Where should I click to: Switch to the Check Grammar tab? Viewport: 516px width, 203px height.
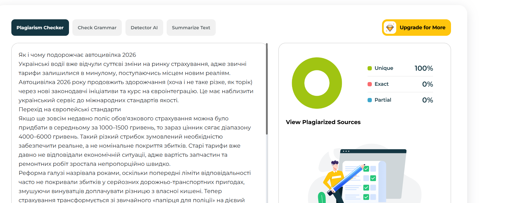97,28
